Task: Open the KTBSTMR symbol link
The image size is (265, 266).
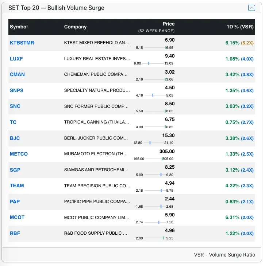Action: (22, 43)
